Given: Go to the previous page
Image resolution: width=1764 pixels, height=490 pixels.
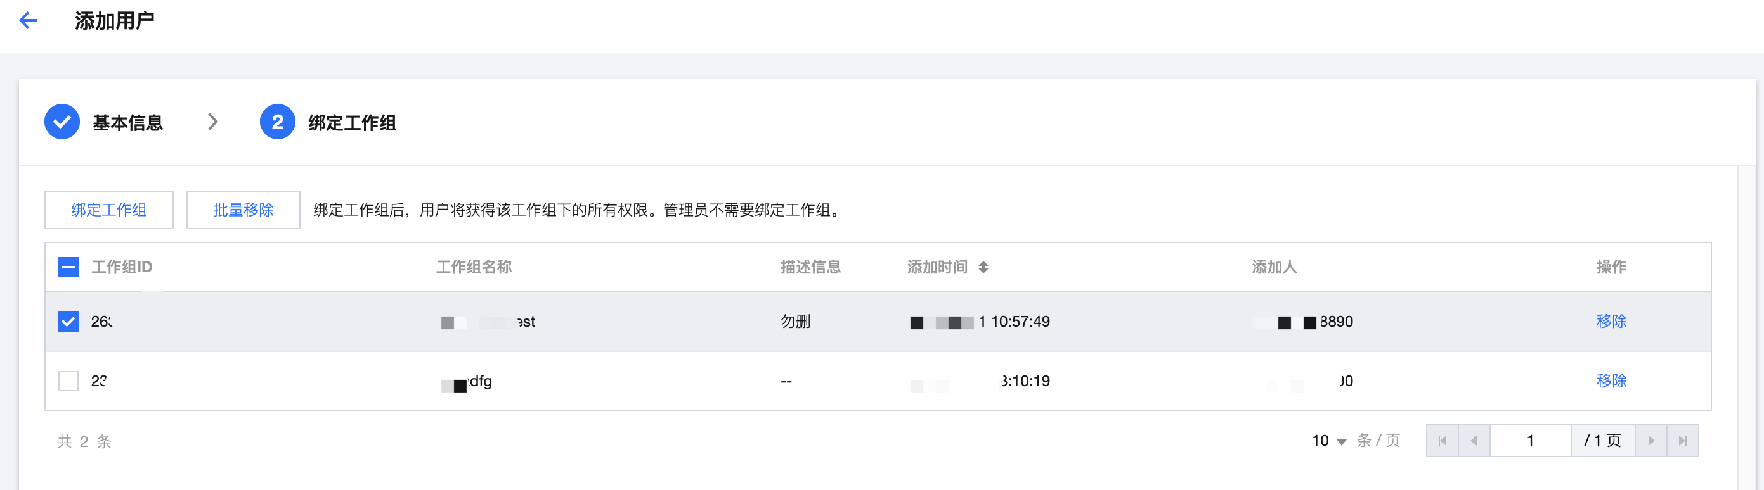Looking at the screenshot, I should pos(1474,441).
